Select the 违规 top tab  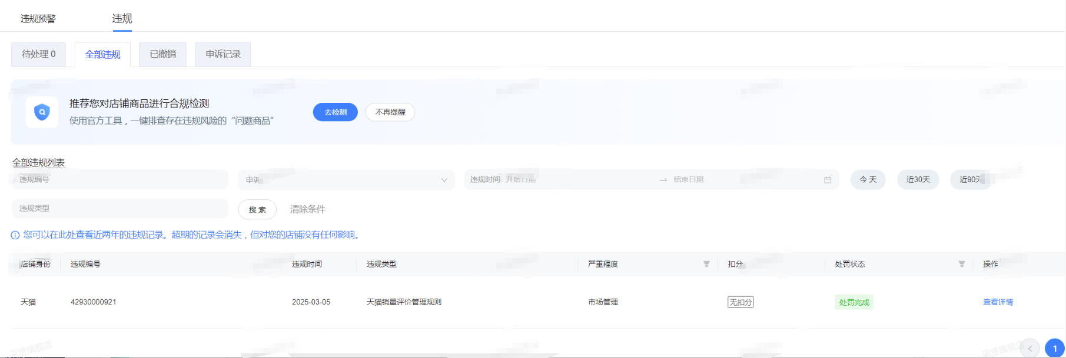(122, 19)
